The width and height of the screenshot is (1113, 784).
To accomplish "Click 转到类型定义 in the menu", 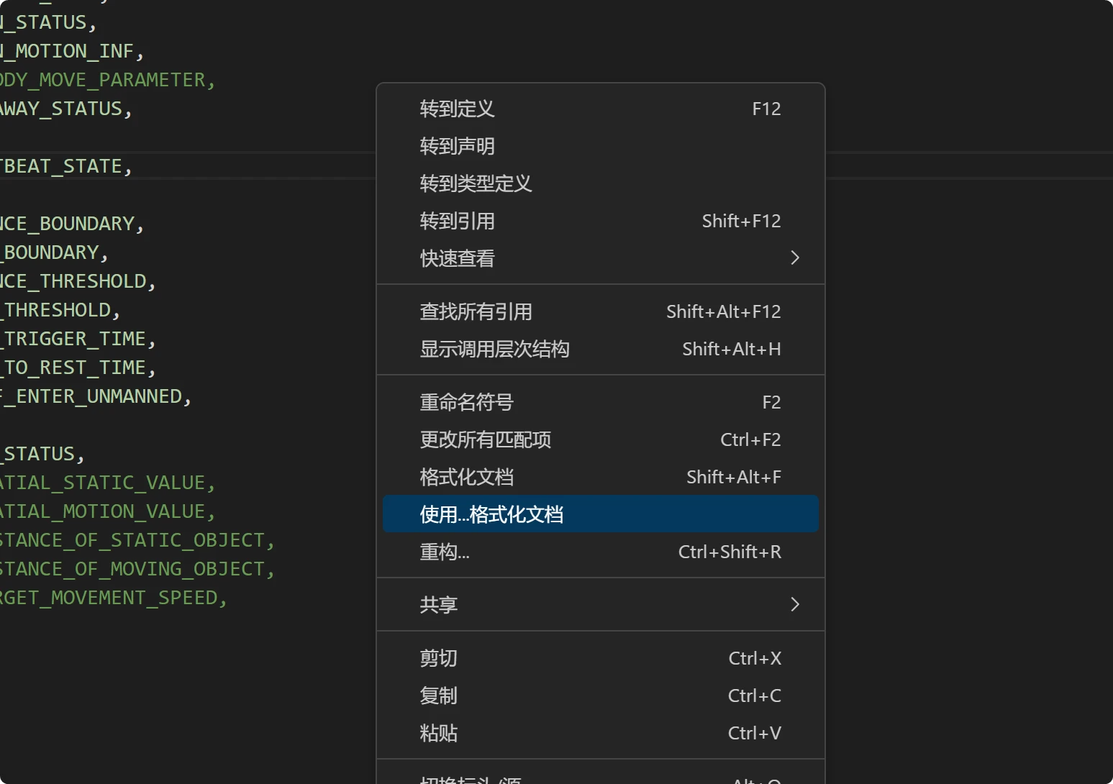I will pos(476,184).
